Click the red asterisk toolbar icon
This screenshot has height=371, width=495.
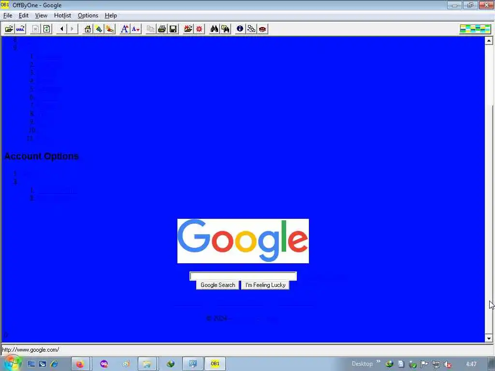(199, 29)
